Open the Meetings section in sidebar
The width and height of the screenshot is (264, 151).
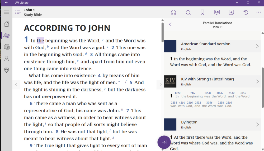(7, 59)
